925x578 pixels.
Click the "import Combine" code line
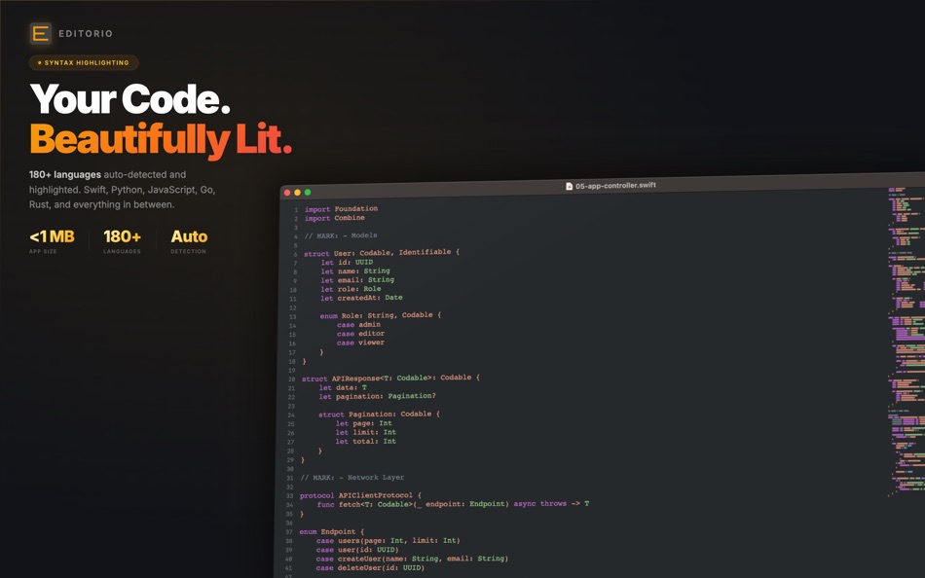tap(335, 218)
